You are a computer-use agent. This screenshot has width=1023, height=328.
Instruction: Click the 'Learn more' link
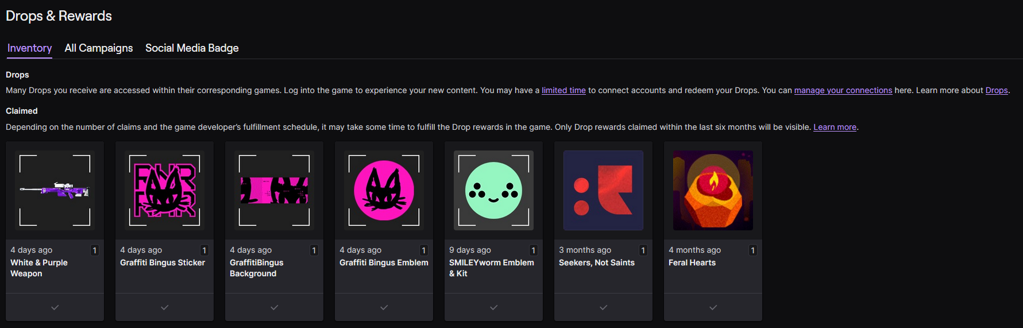click(835, 127)
